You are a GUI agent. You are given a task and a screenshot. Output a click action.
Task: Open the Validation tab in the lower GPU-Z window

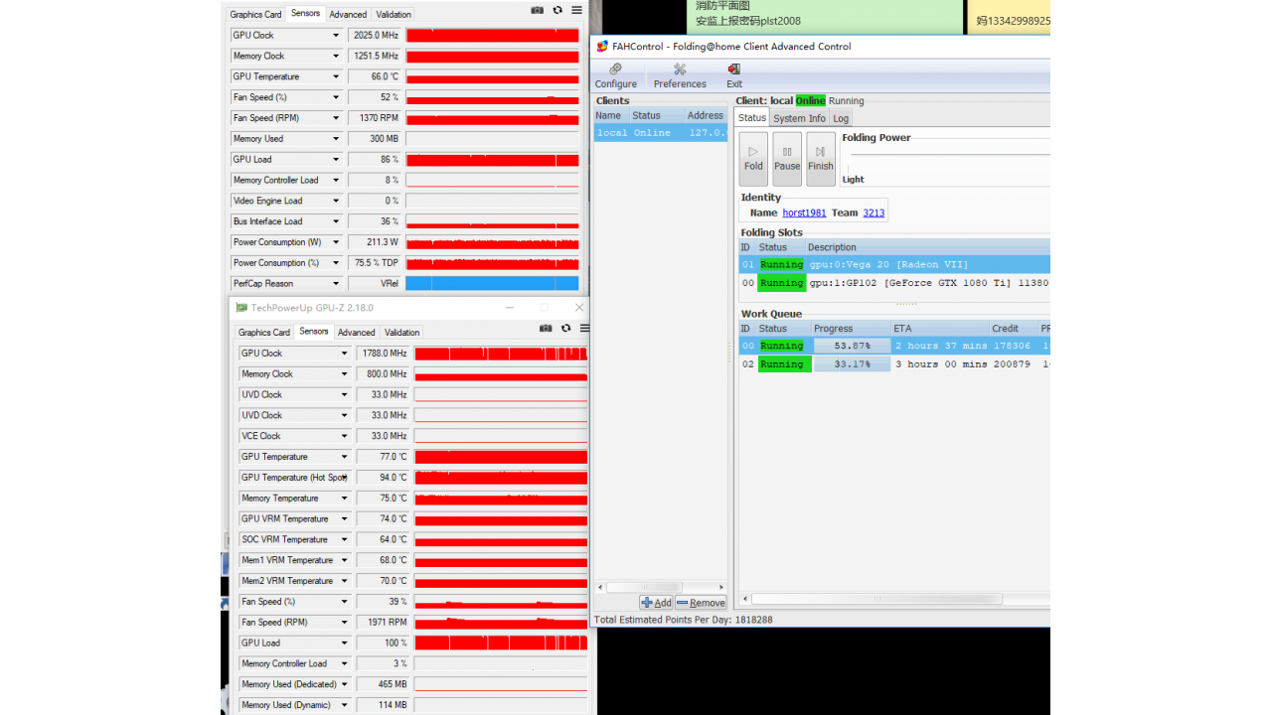tap(401, 333)
